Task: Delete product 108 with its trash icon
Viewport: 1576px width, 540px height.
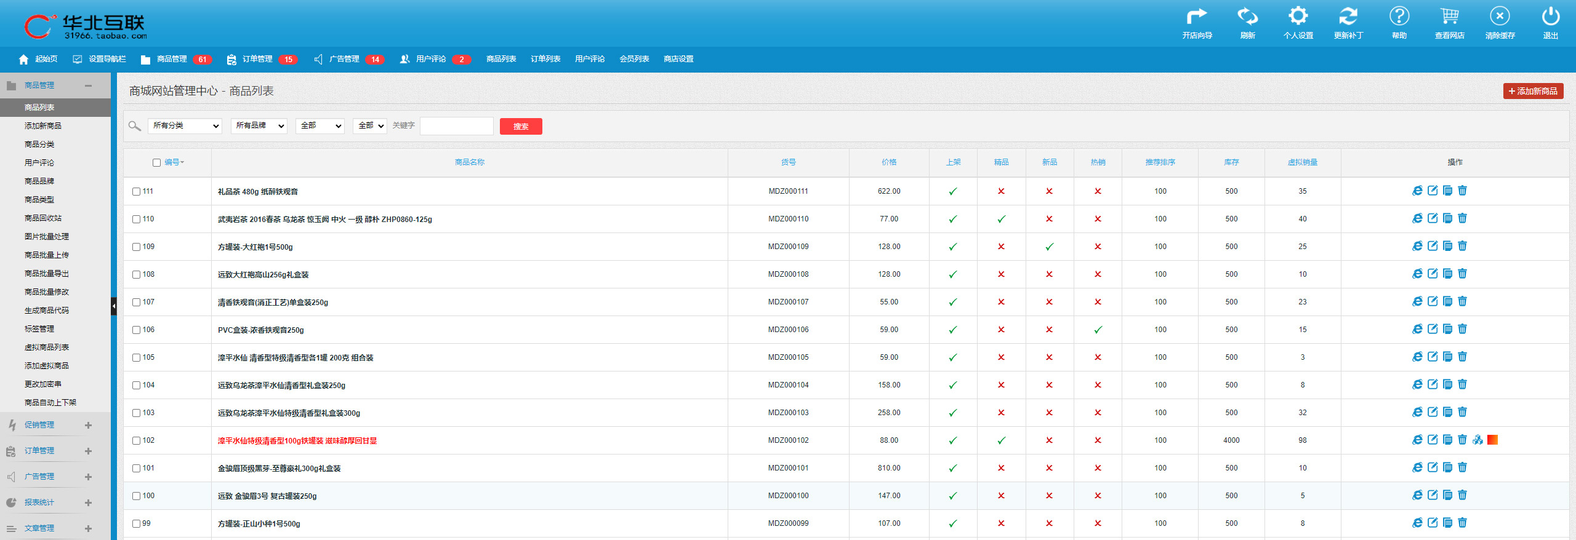Action: (1463, 274)
